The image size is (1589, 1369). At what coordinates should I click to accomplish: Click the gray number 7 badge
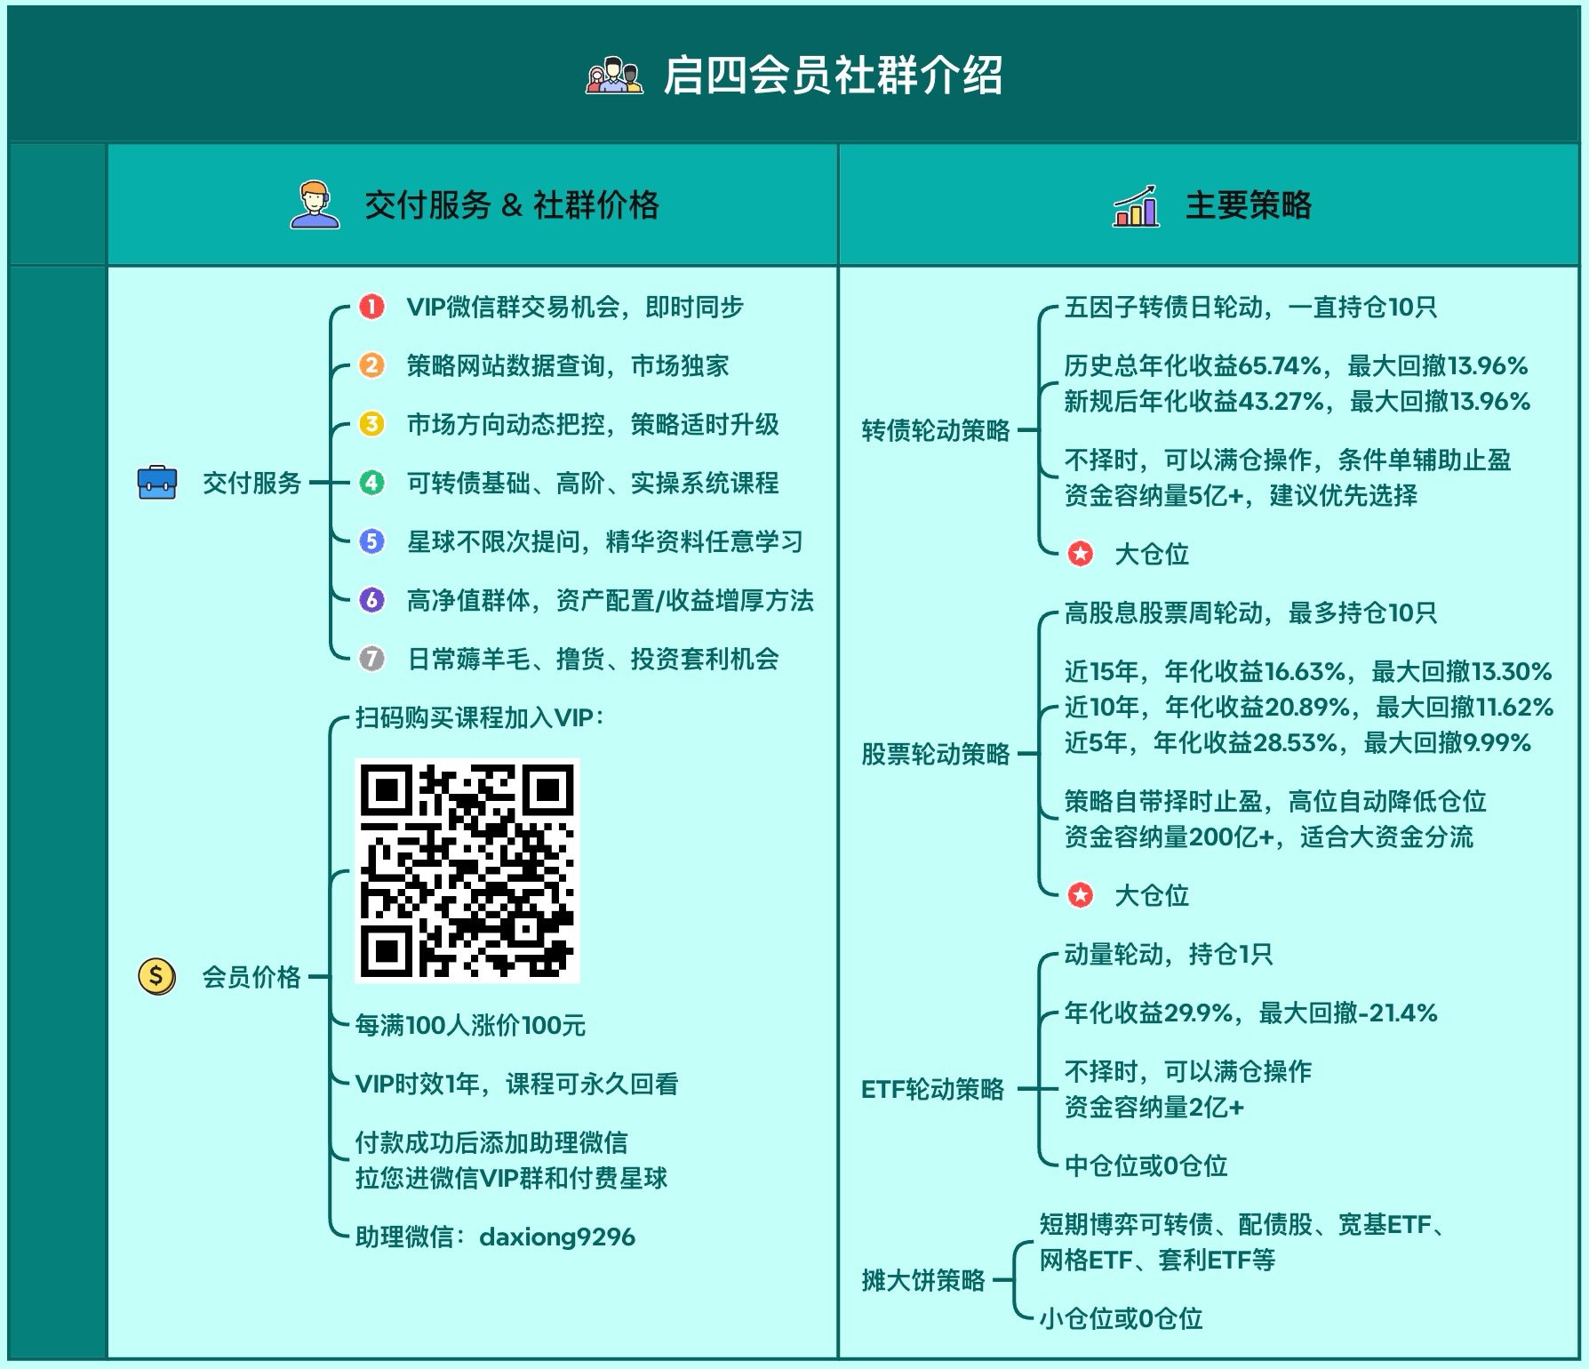coord(371,659)
